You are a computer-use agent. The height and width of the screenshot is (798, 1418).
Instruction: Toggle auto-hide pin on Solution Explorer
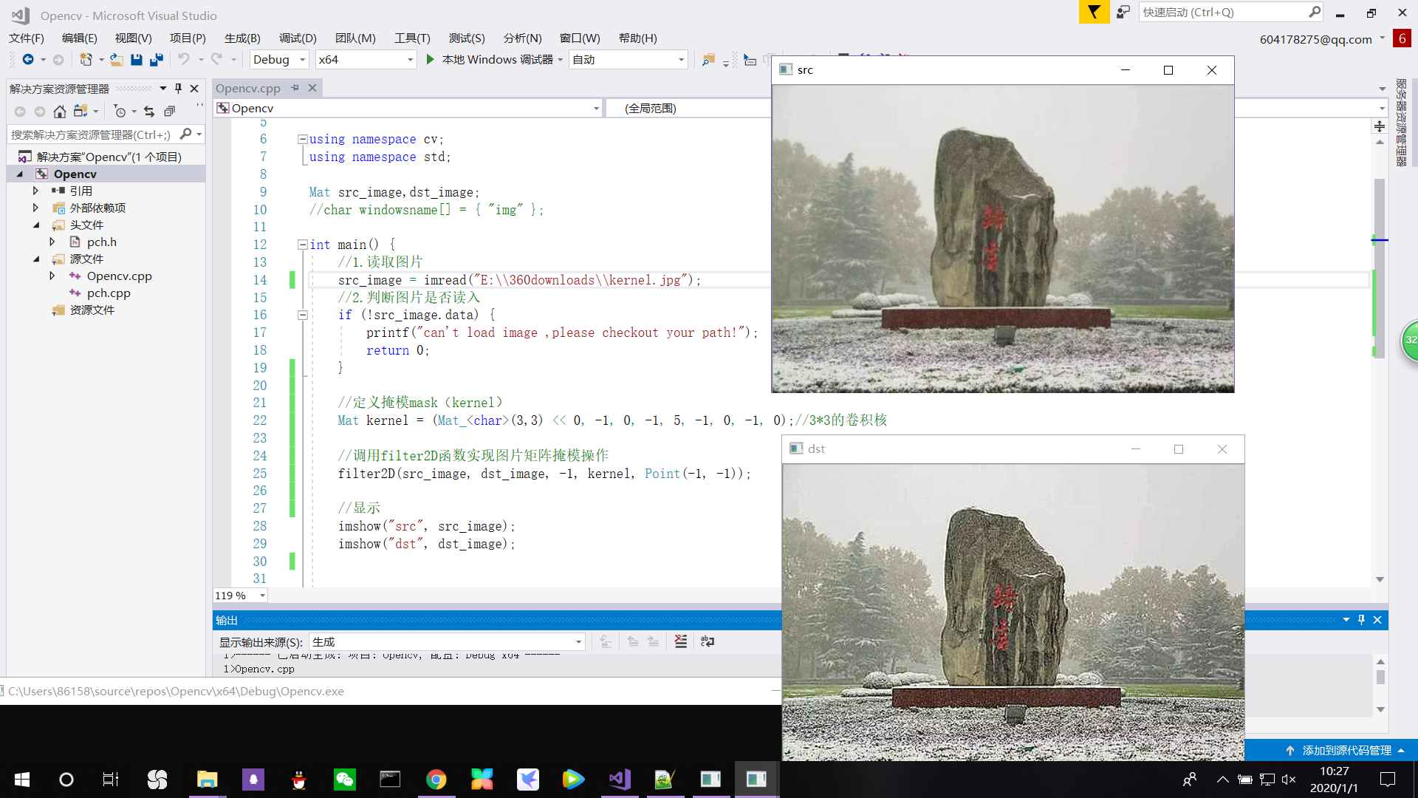point(178,88)
